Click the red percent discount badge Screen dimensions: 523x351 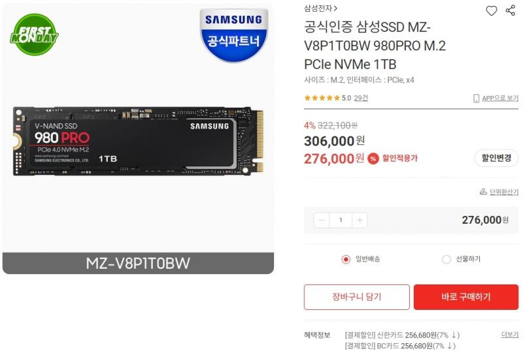click(373, 159)
